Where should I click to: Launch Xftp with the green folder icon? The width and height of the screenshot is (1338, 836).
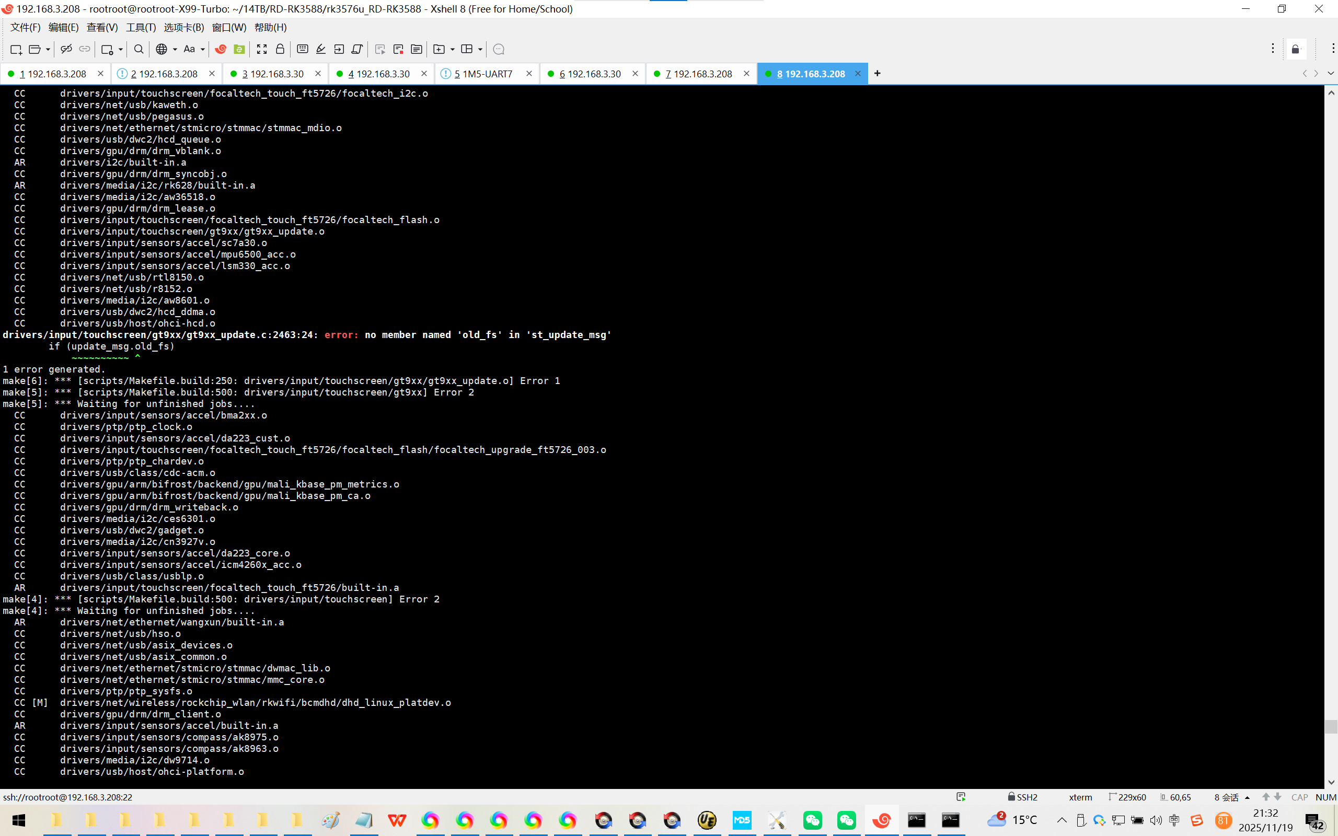coord(239,49)
